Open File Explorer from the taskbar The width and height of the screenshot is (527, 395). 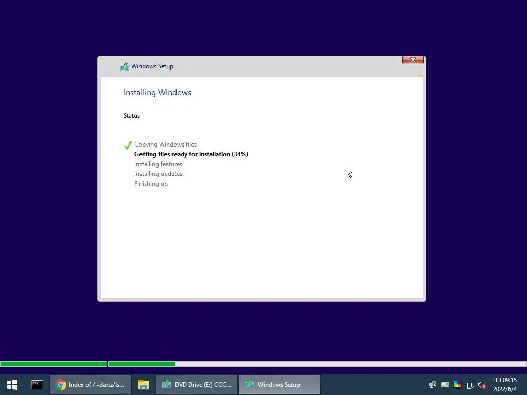pos(144,385)
